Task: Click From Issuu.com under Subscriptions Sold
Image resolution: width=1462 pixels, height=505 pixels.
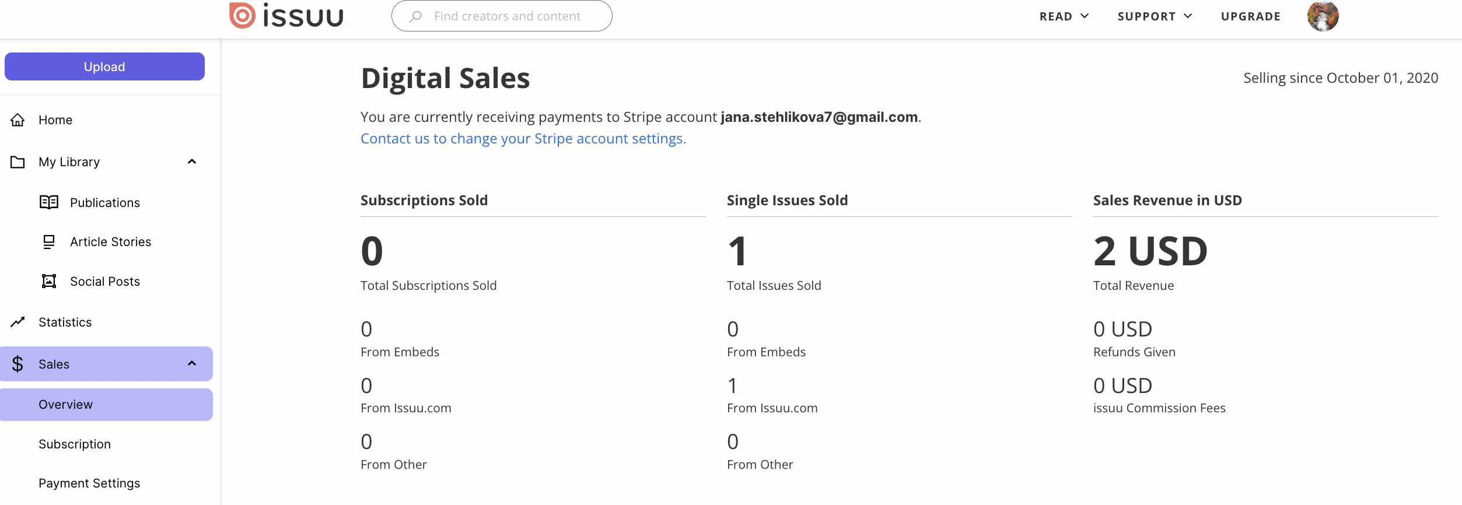Action: (406, 408)
